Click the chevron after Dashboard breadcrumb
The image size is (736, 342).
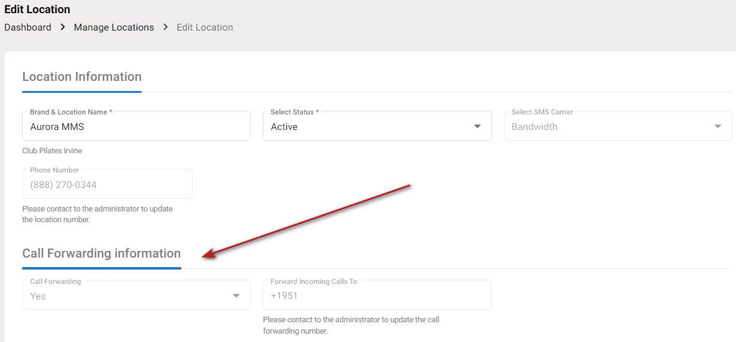pos(62,28)
